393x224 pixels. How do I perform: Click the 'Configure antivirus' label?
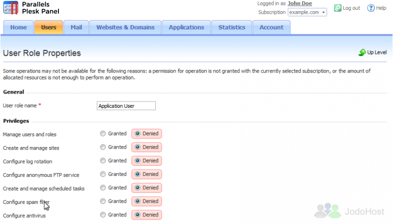(x=24, y=216)
